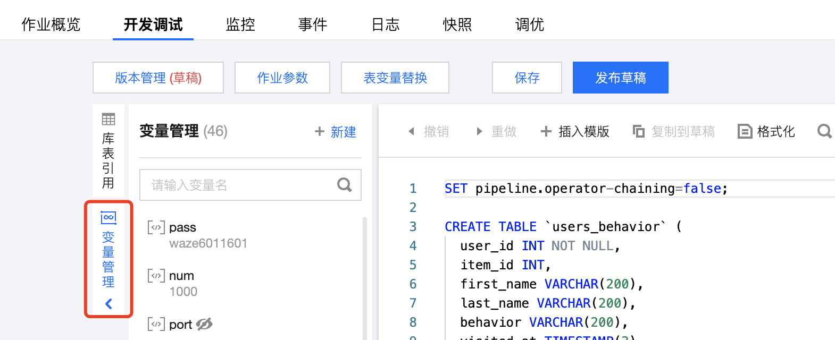The width and height of the screenshot is (835, 340).
Task: Click 重做 text in editor toolbar
Action: pos(504,131)
